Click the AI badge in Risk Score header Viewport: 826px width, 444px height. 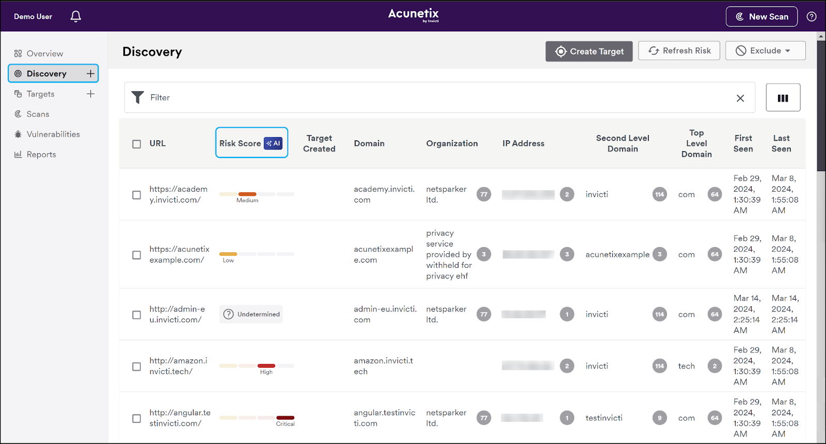[273, 143]
